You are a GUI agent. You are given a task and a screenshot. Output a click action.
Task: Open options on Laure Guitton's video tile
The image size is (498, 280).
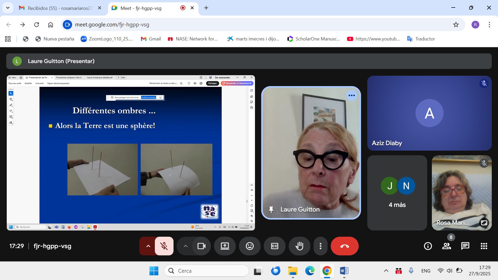351,95
